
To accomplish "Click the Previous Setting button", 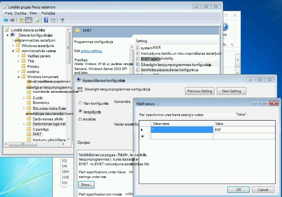I will [x=200, y=91].
